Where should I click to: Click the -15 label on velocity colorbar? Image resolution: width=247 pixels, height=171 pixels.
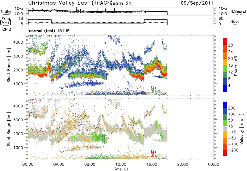pos(232,132)
